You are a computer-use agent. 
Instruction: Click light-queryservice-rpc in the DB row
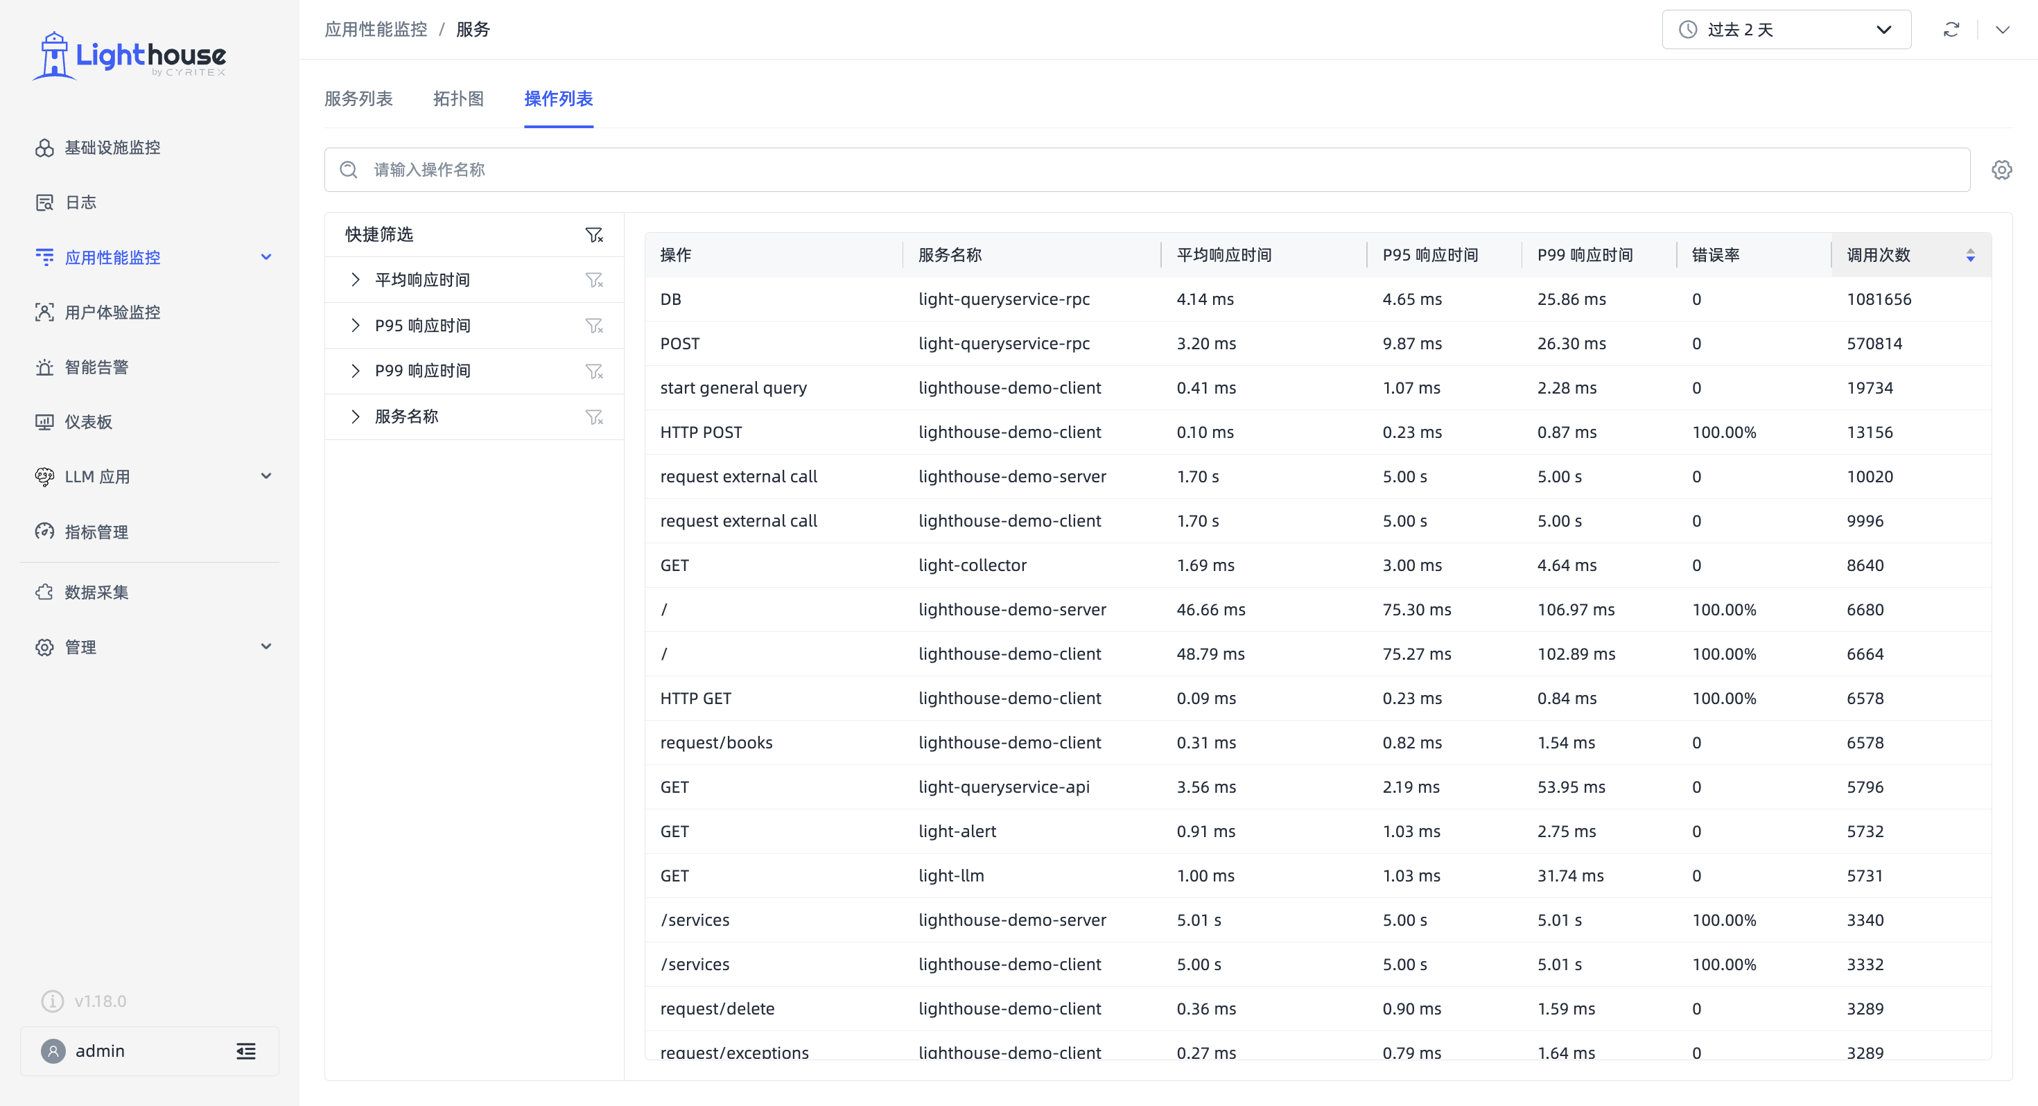pos(1004,300)
